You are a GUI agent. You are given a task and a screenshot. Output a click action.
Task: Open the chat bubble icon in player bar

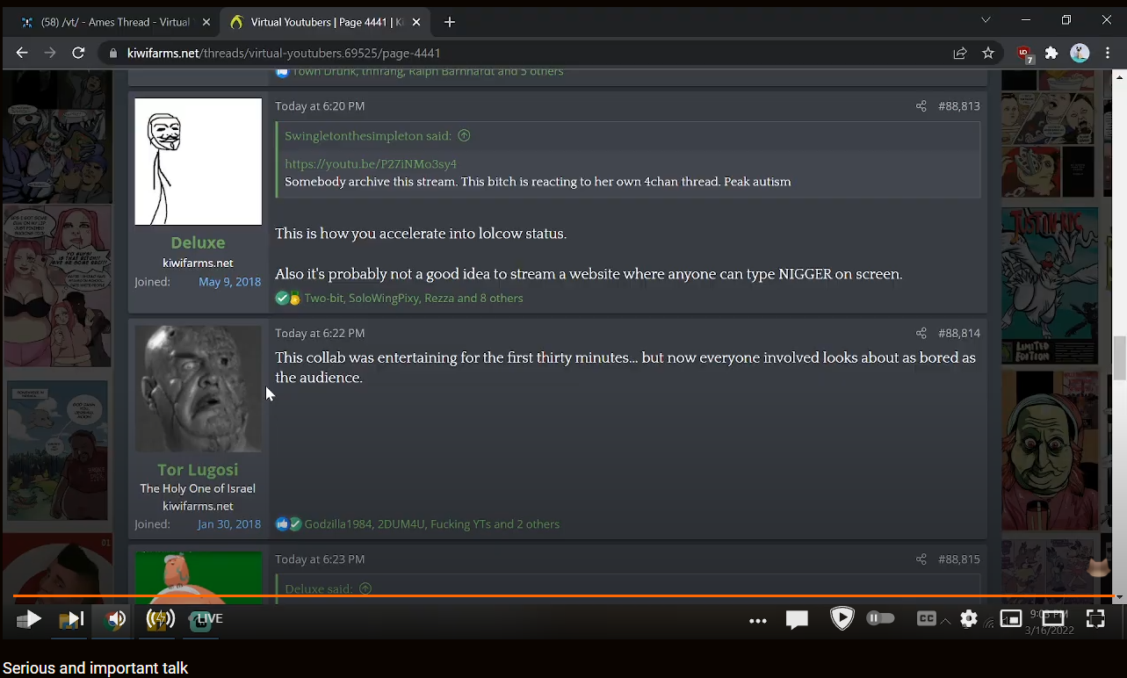(x=797, y=620)
